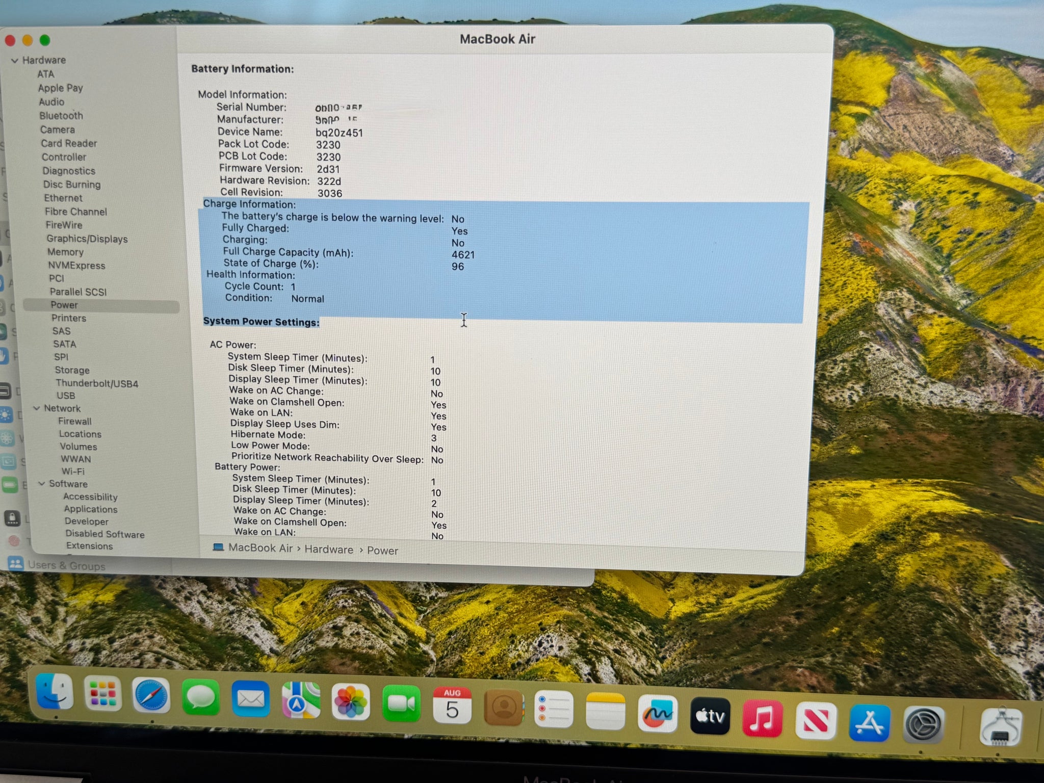Screen dimensions: 1044x783
Task: Open System Settings gear icon
Action: tap(923, 725)
